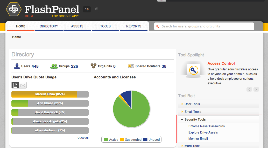Click the Access Control key icon
Viewport: 268px width, 148px height.
pyautogui.click(x=193, y=70)
